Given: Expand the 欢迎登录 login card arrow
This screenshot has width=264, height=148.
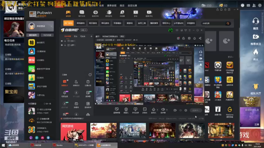Looking at the screenshot, I should [51, 26].
